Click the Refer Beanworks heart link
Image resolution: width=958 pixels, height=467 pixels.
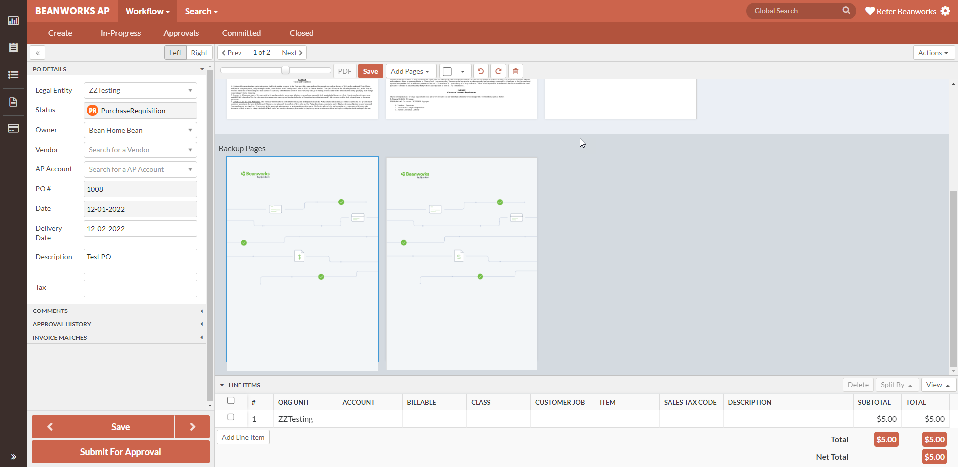901,11
